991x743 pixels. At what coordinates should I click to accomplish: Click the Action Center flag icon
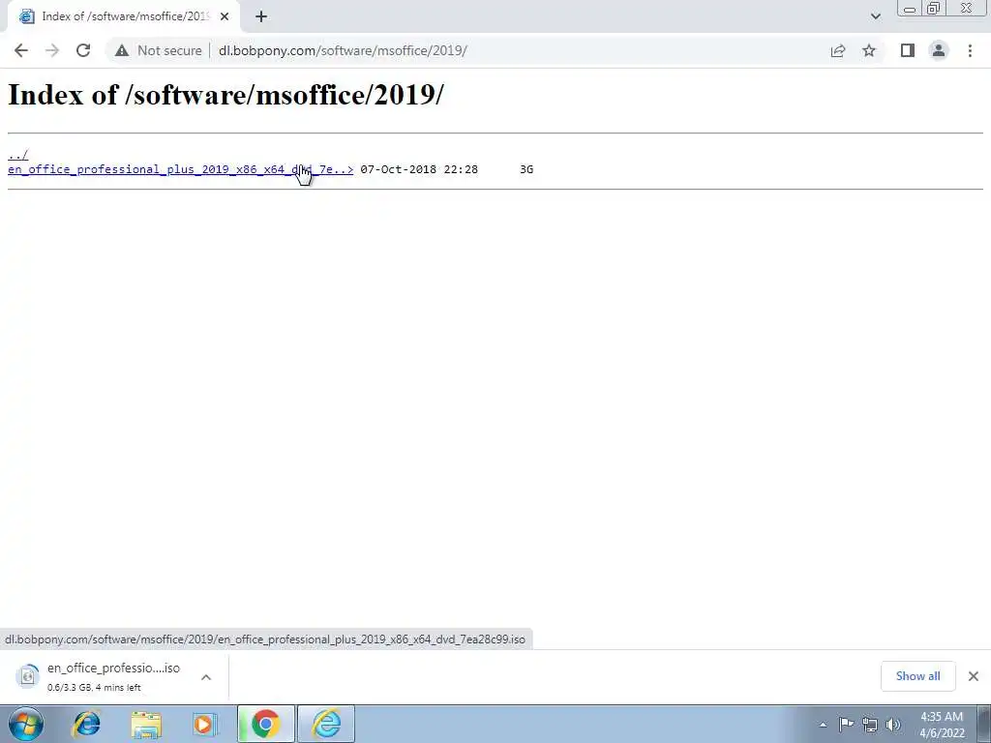(x=846, y=725)
